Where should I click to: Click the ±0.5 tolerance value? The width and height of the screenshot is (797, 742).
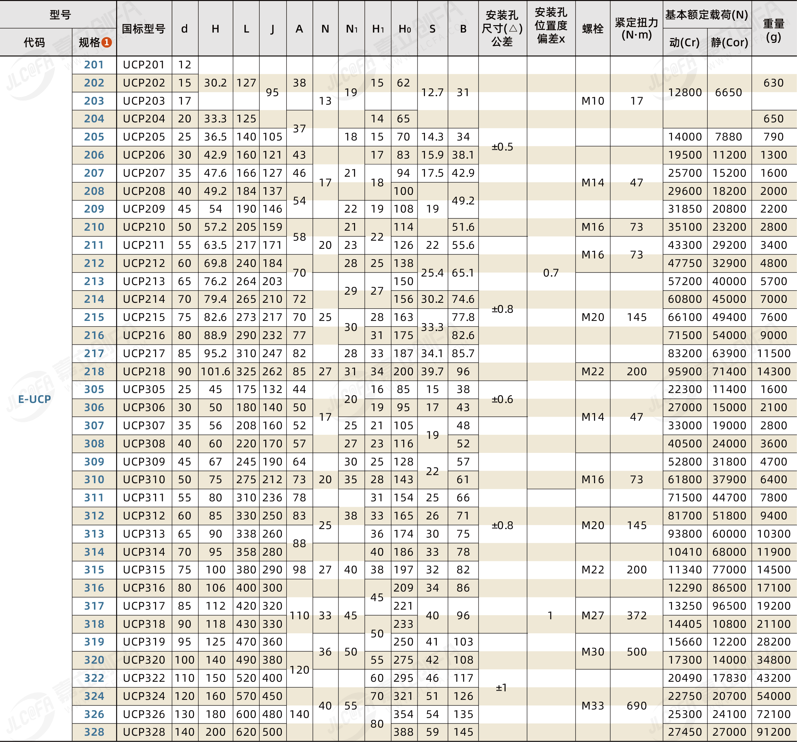(502, 147)
